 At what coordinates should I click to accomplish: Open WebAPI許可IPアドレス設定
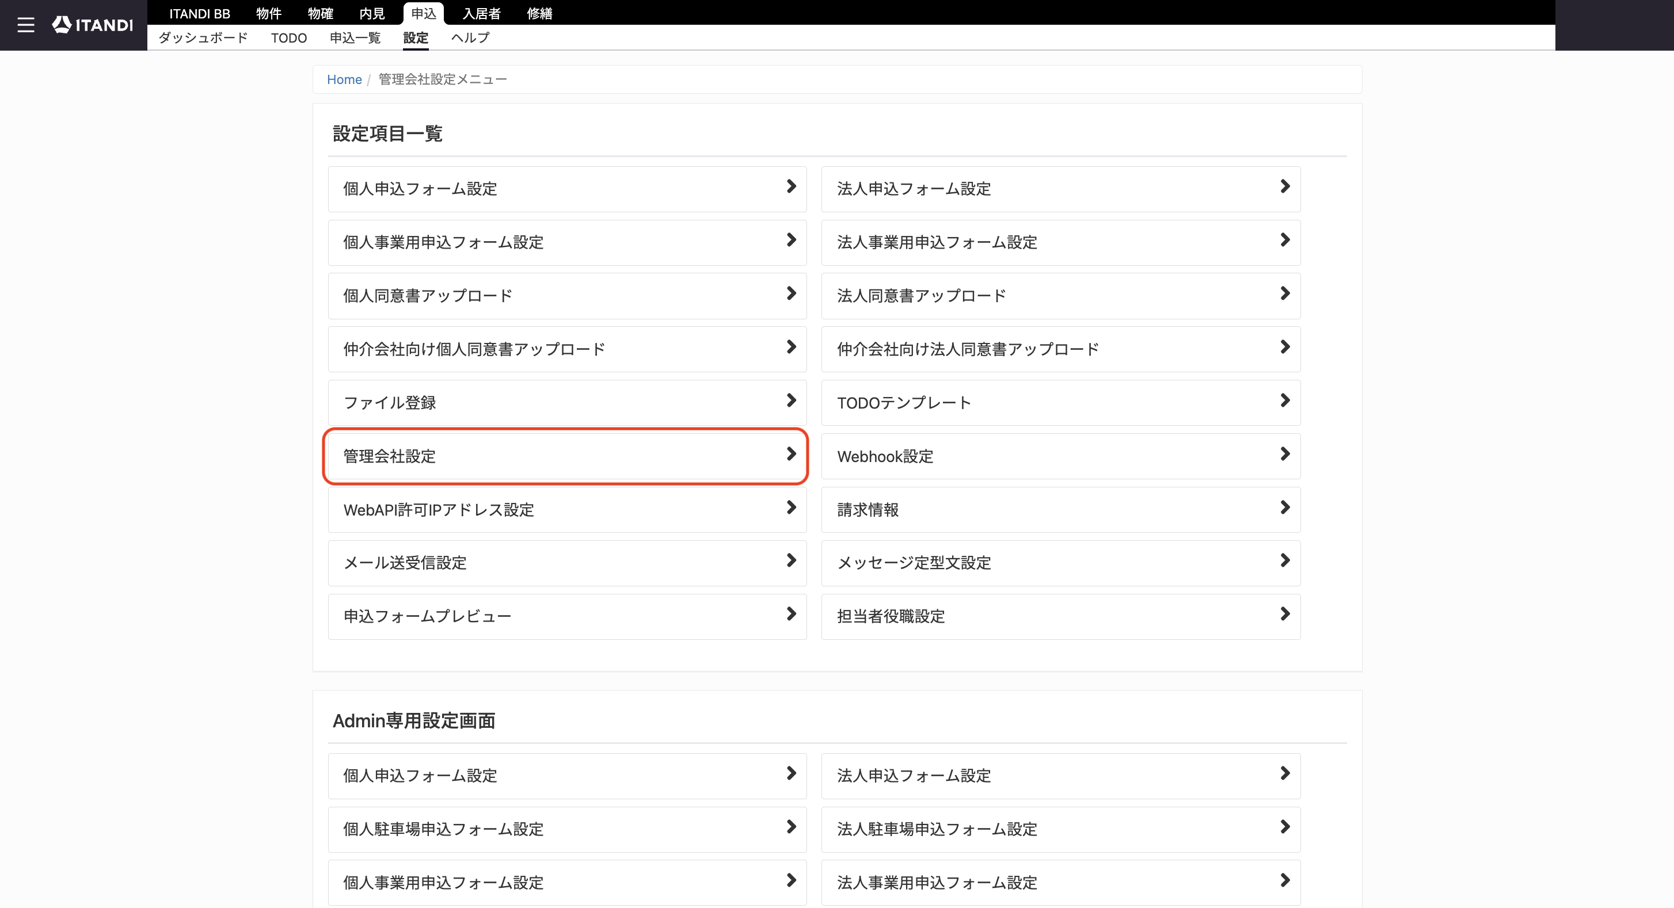click(566, 510)
